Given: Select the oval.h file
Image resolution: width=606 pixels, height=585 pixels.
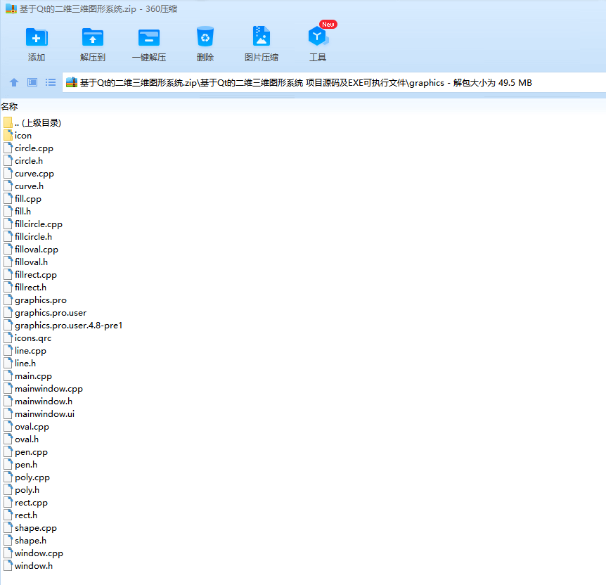Looking at the screenshot, I should [21, 439].
